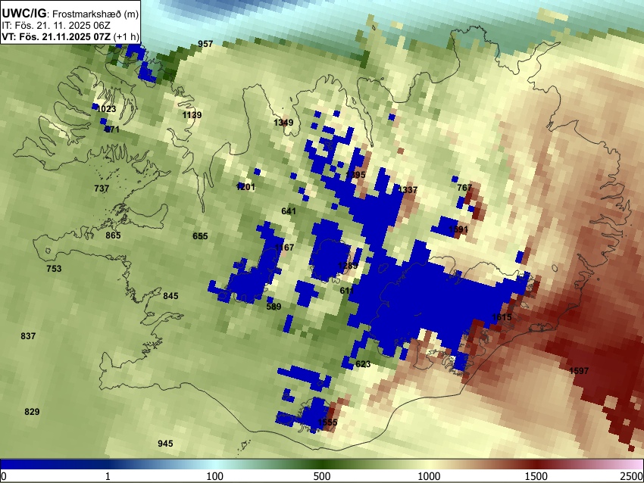Click the 1139 value label
This screenshot has height=483, width=644.
click(192, 115)
